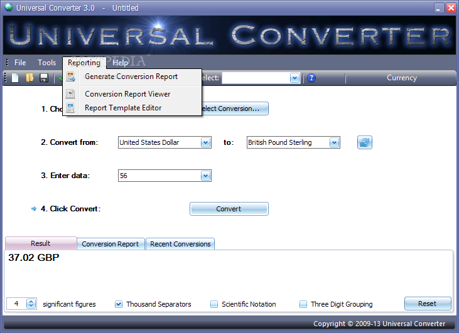Click the blue help question mark icon
The width and height of the screenshot is (459, 333).
311,78
